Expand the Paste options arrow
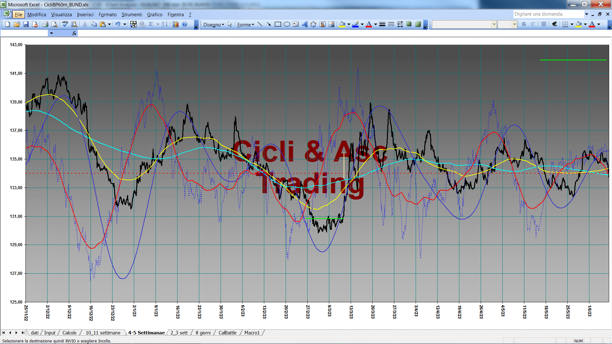Screen dimensions: 612x344 [x=109, y=24]
